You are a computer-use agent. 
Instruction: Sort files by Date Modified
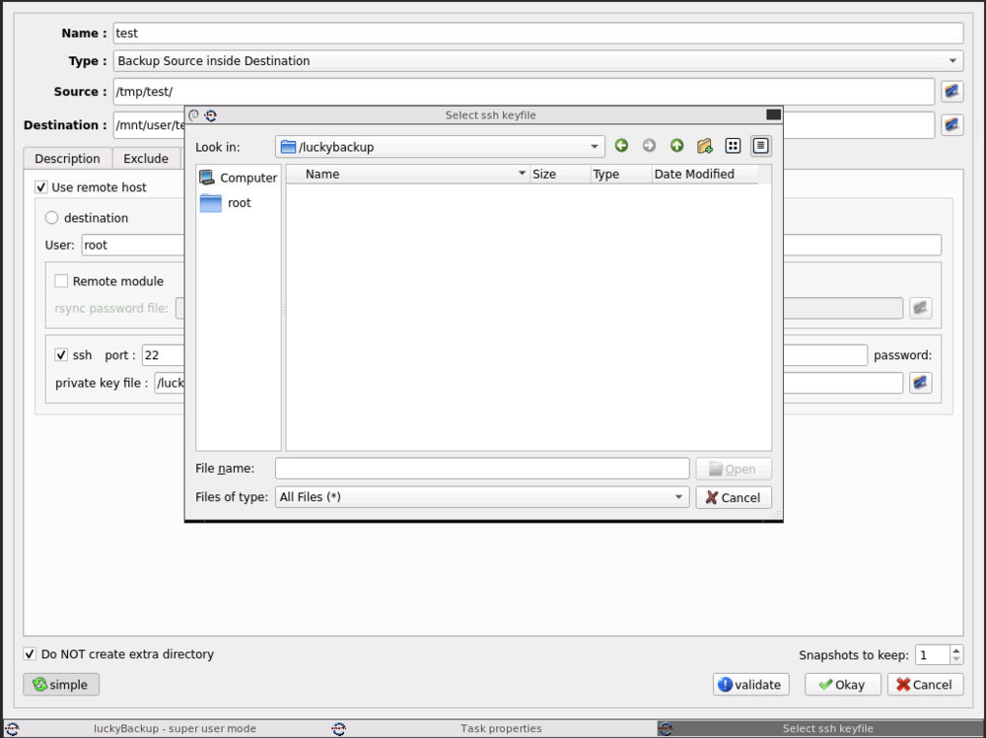coord(704,175)
